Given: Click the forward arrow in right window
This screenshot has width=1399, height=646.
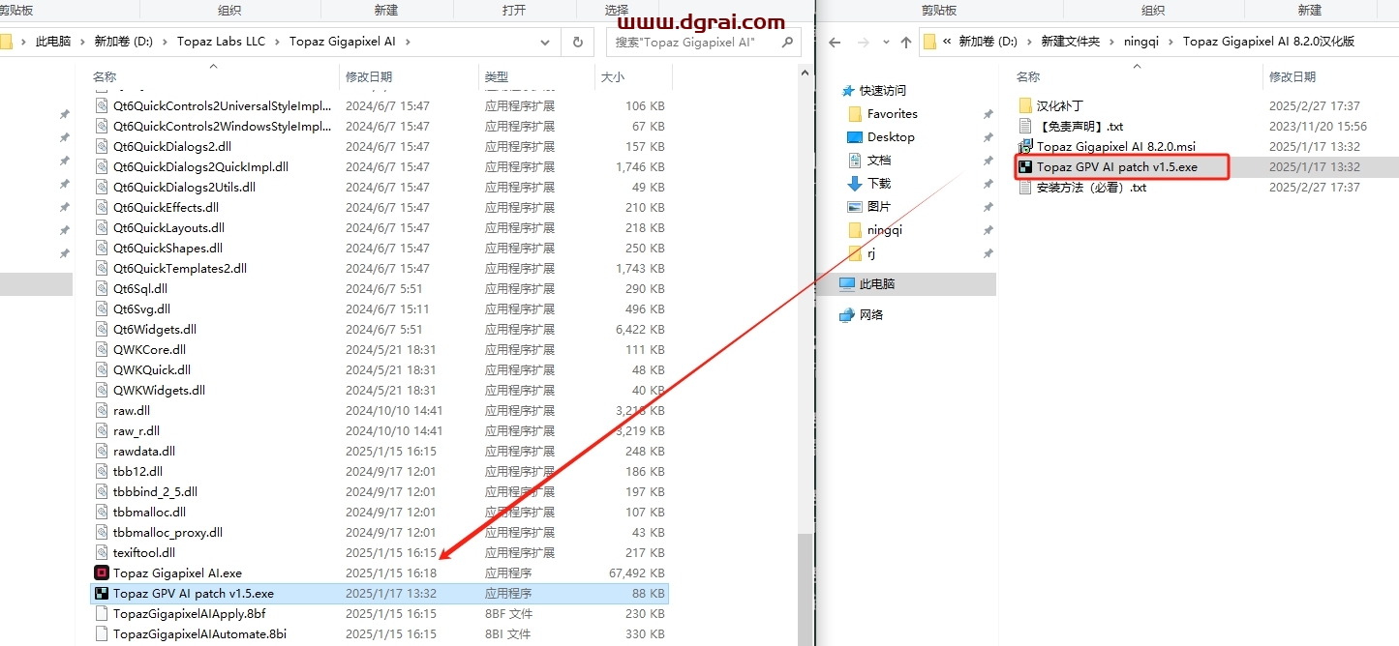Looking at the screenshot, I should (x=865, y=43).
